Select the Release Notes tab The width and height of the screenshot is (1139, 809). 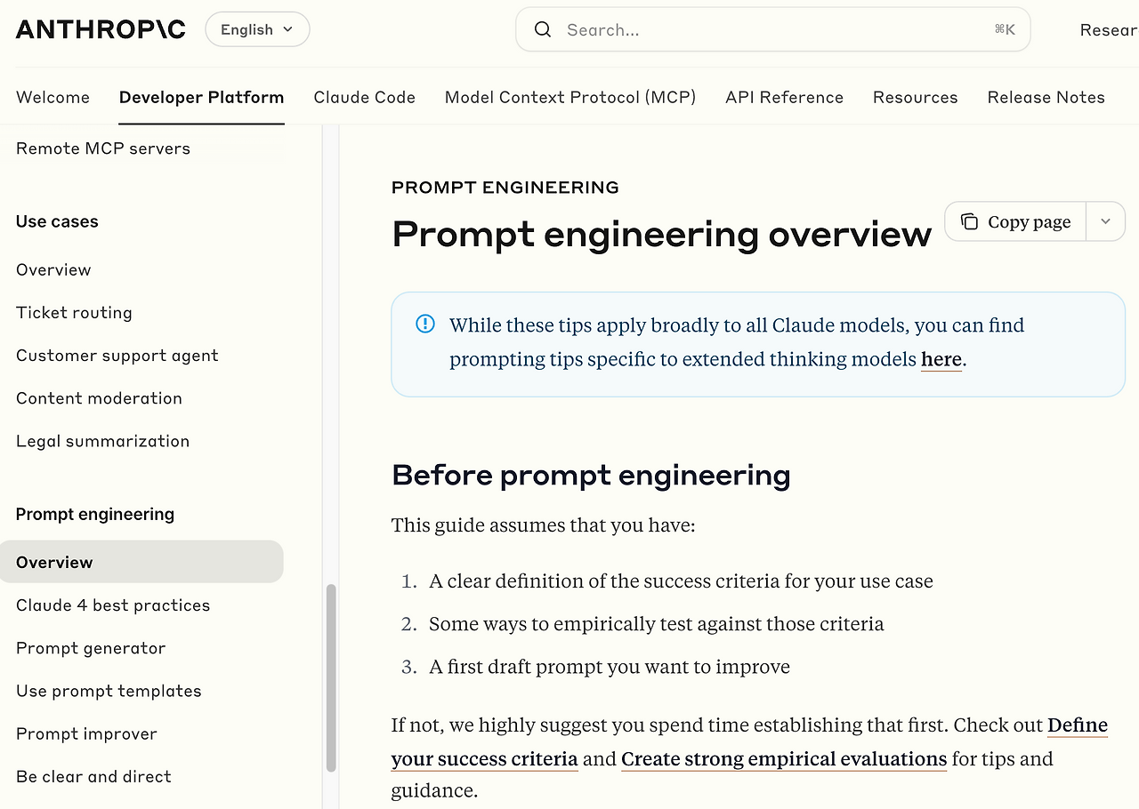pyautogui.click(x=1046, y=97)
